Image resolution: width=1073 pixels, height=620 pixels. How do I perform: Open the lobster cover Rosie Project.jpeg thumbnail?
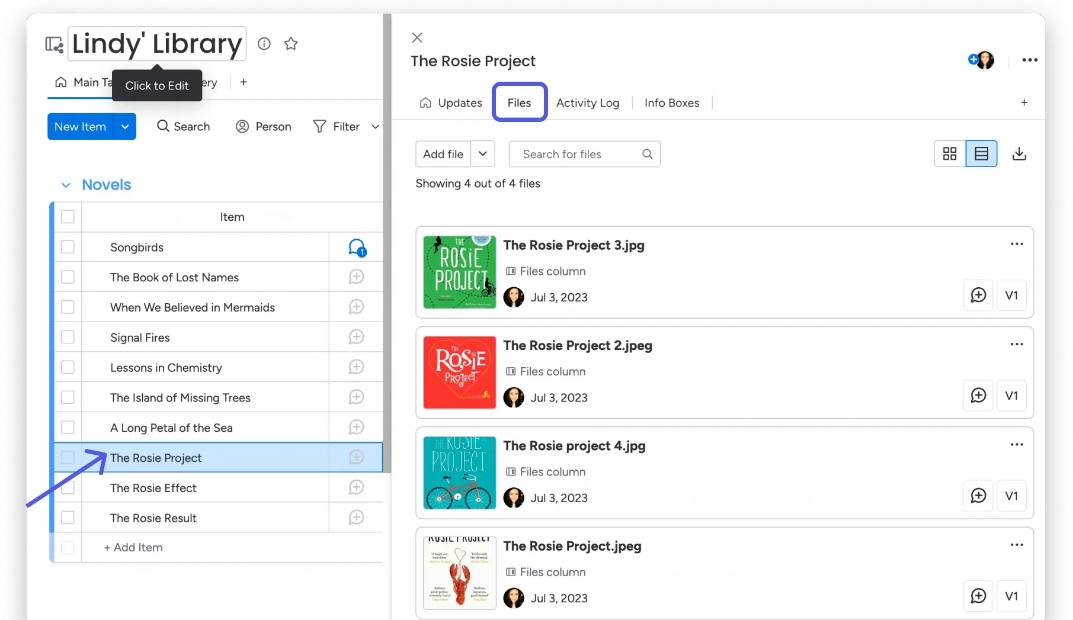[460, 573]
